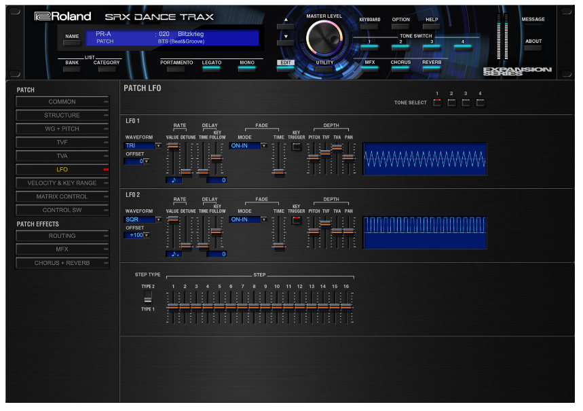Open LFO 2 Waveform SQR dropdown

[x=143, y=219]
